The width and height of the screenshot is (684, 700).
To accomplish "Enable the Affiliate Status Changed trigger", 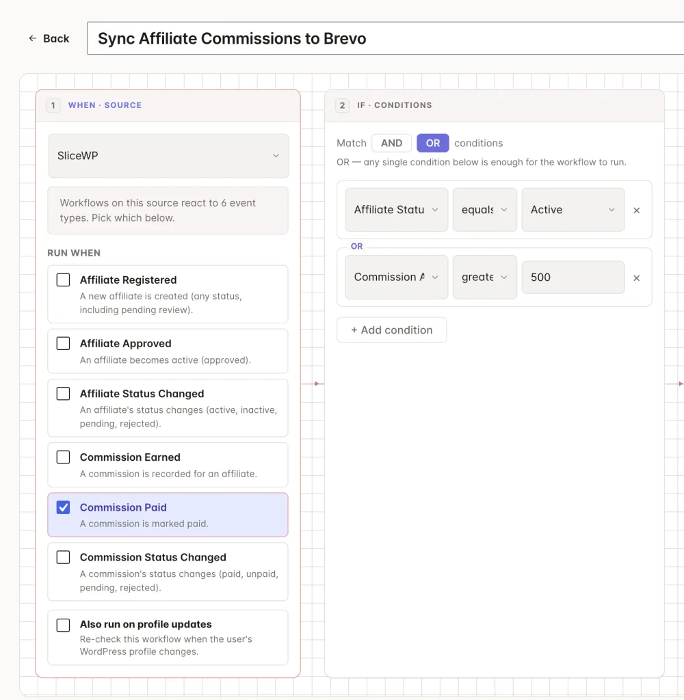I will pos(63,394).
